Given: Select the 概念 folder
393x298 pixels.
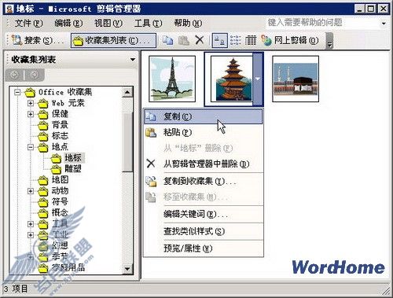Looking at the screenshot, I should (53, 213).
